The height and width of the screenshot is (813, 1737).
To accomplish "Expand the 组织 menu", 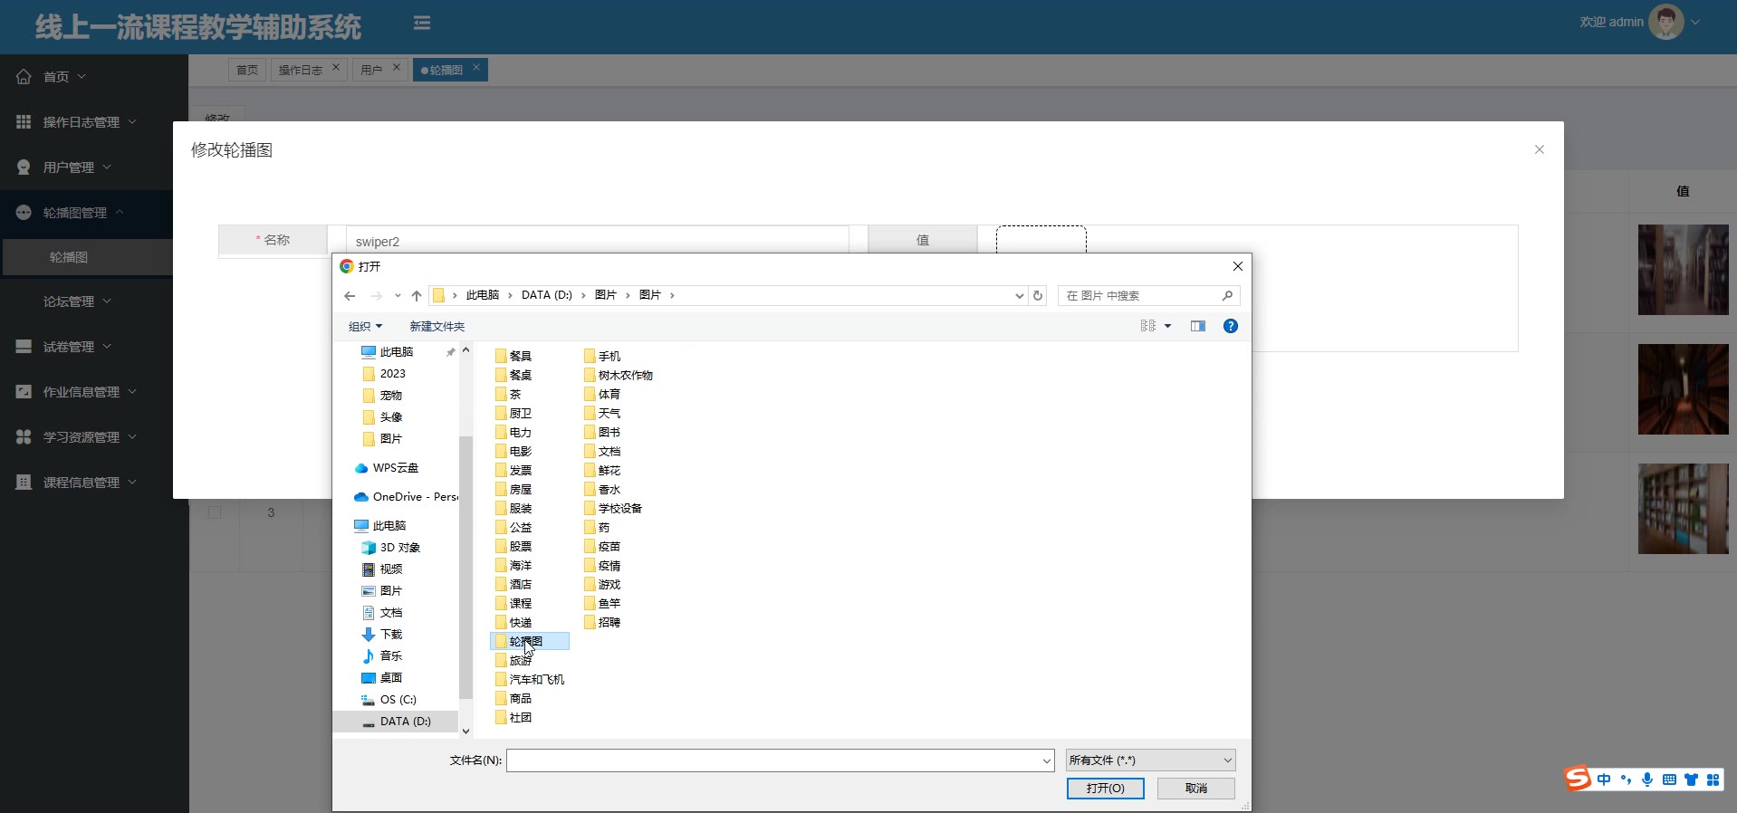I will (x=365, y=327).
